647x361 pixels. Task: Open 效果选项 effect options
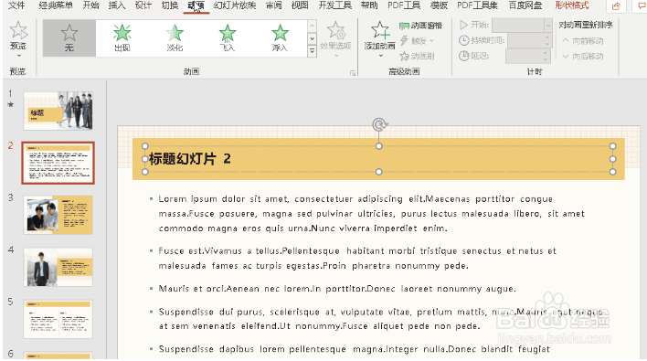point(335,39)
